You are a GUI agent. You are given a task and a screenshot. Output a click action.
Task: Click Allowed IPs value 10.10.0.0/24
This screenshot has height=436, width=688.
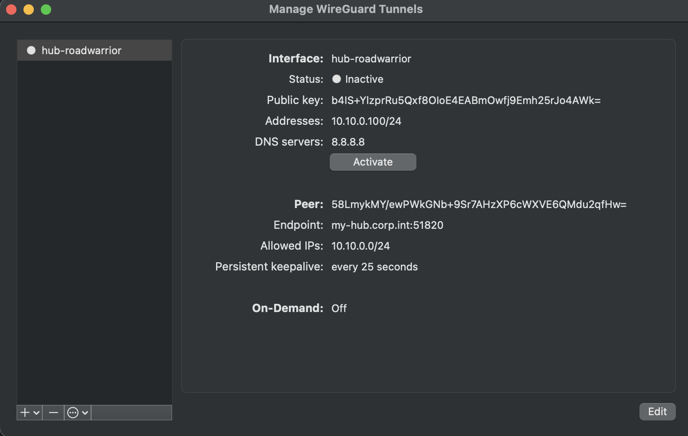click(x=360, y=246)
